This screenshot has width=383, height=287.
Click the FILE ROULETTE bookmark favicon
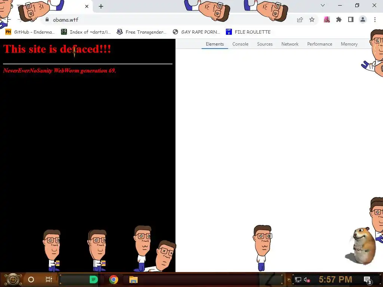[x=229, y=32]
